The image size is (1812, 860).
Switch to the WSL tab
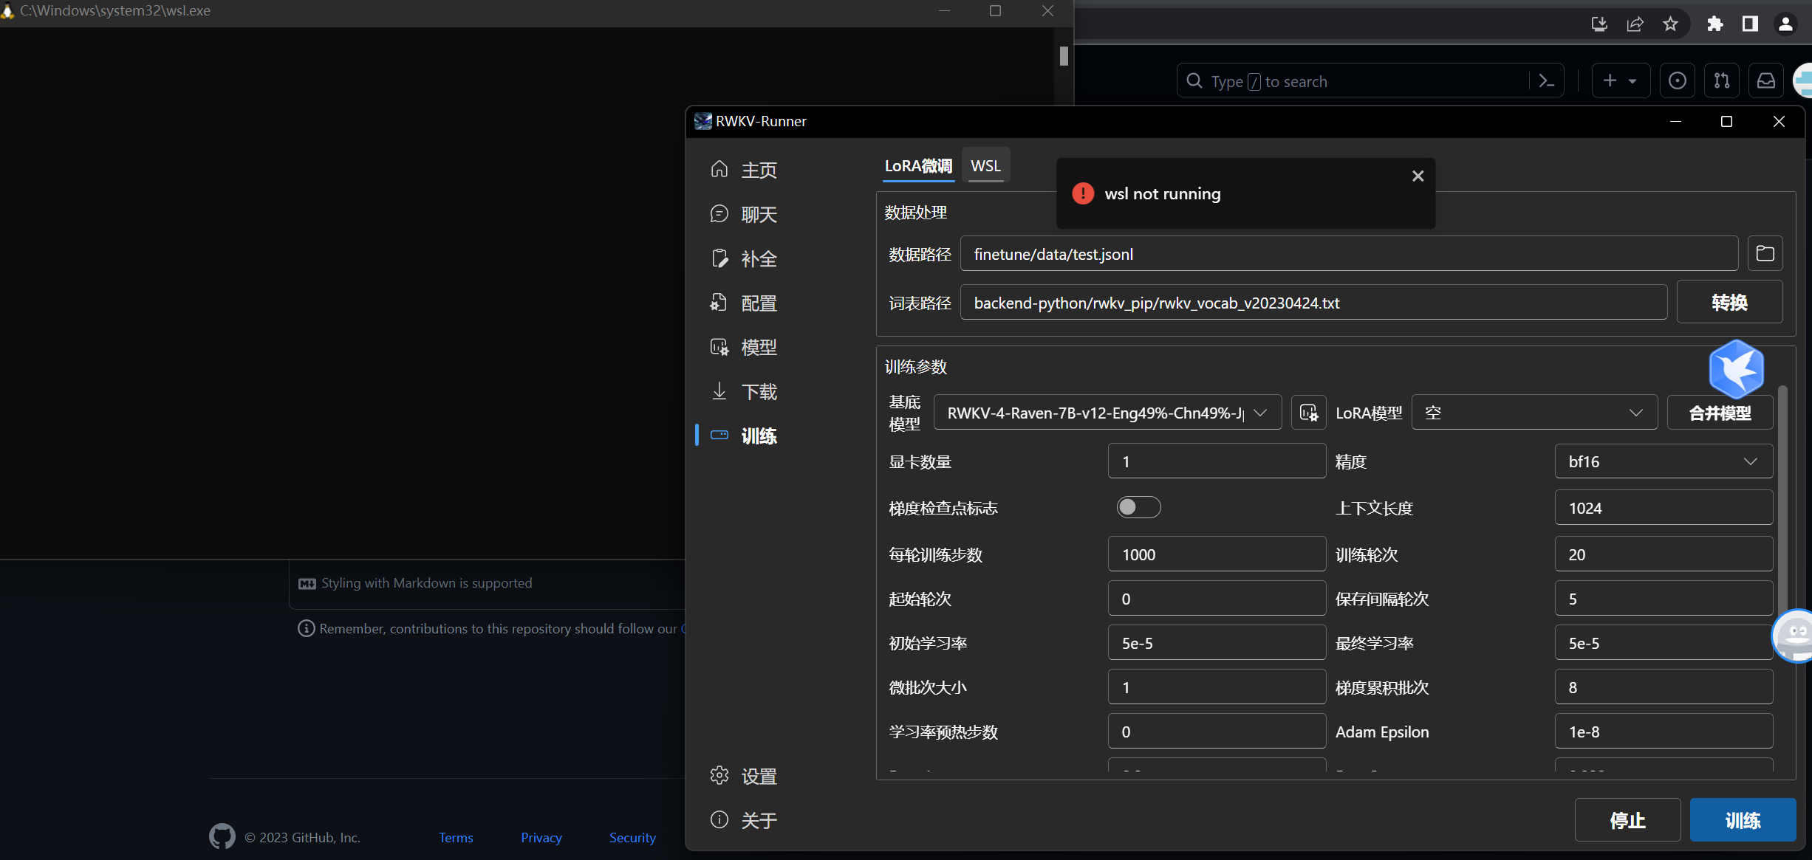coord(985,165)
